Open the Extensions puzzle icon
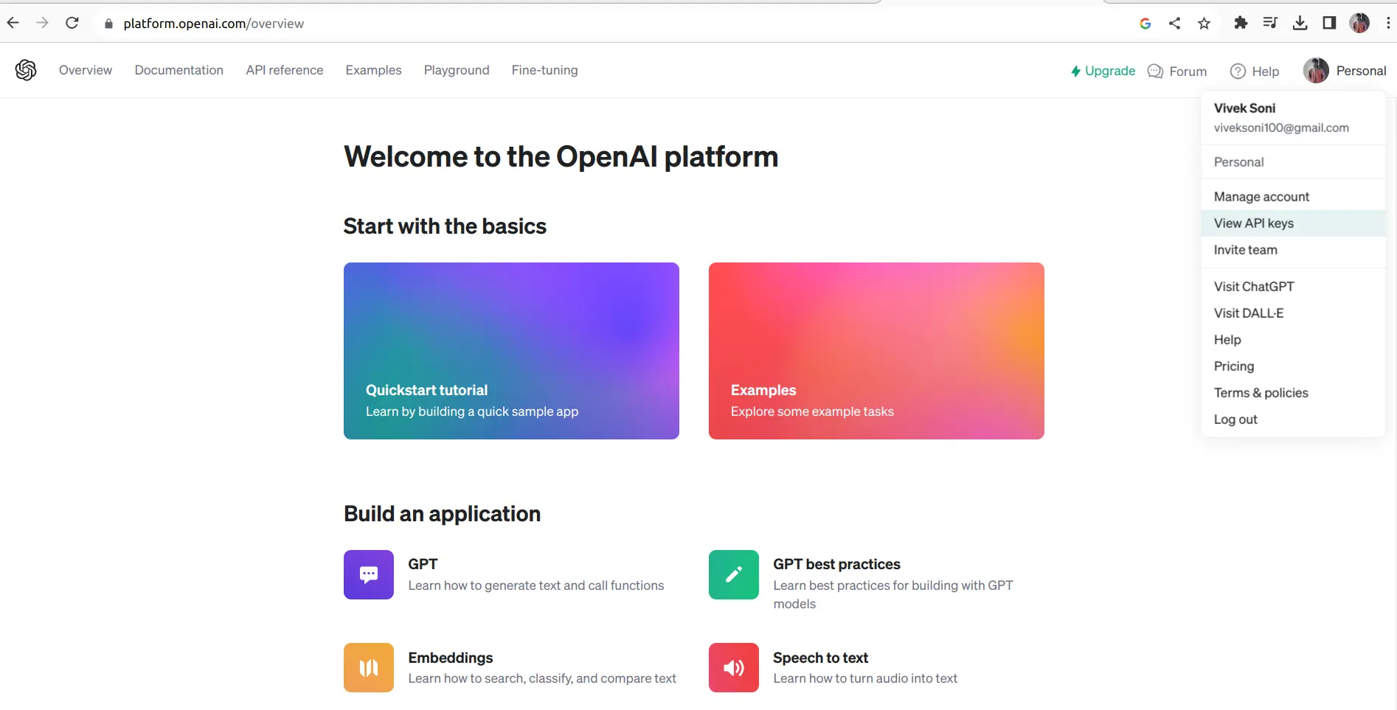1397x710 pixels. 1241,23
